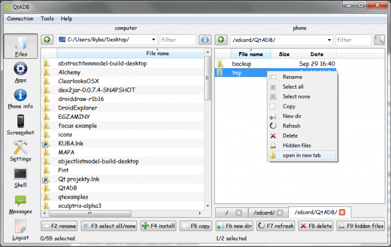Sort phone list by Size column

point(284,54)
